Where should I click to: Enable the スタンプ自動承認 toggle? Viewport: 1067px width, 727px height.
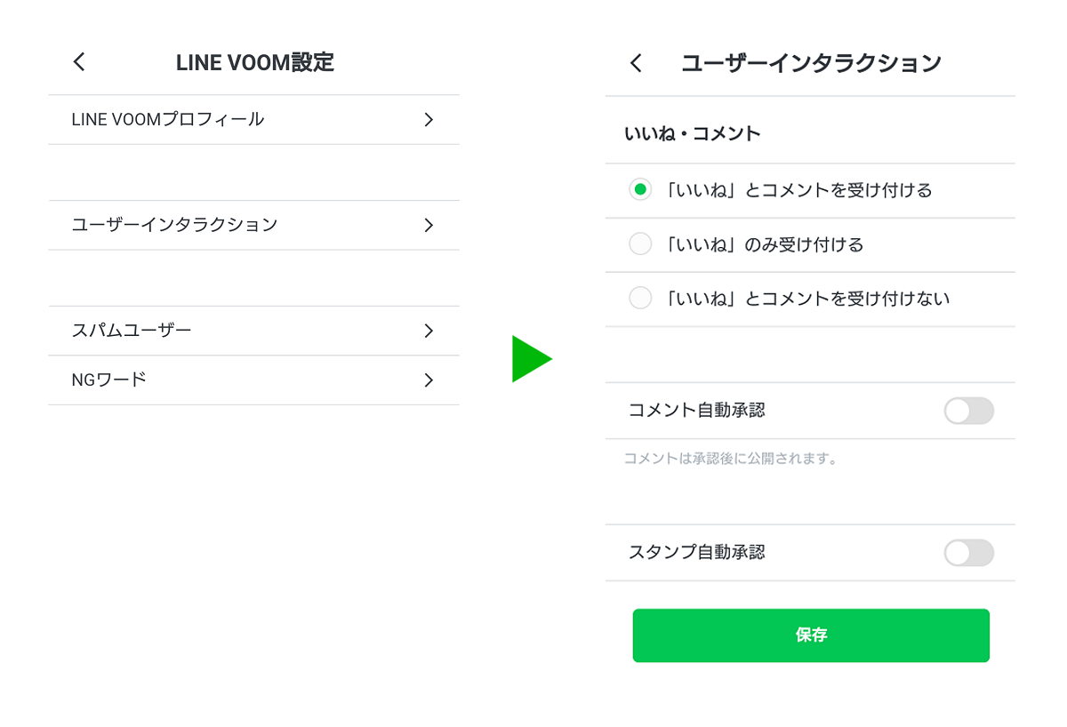[x=968, y=553]
